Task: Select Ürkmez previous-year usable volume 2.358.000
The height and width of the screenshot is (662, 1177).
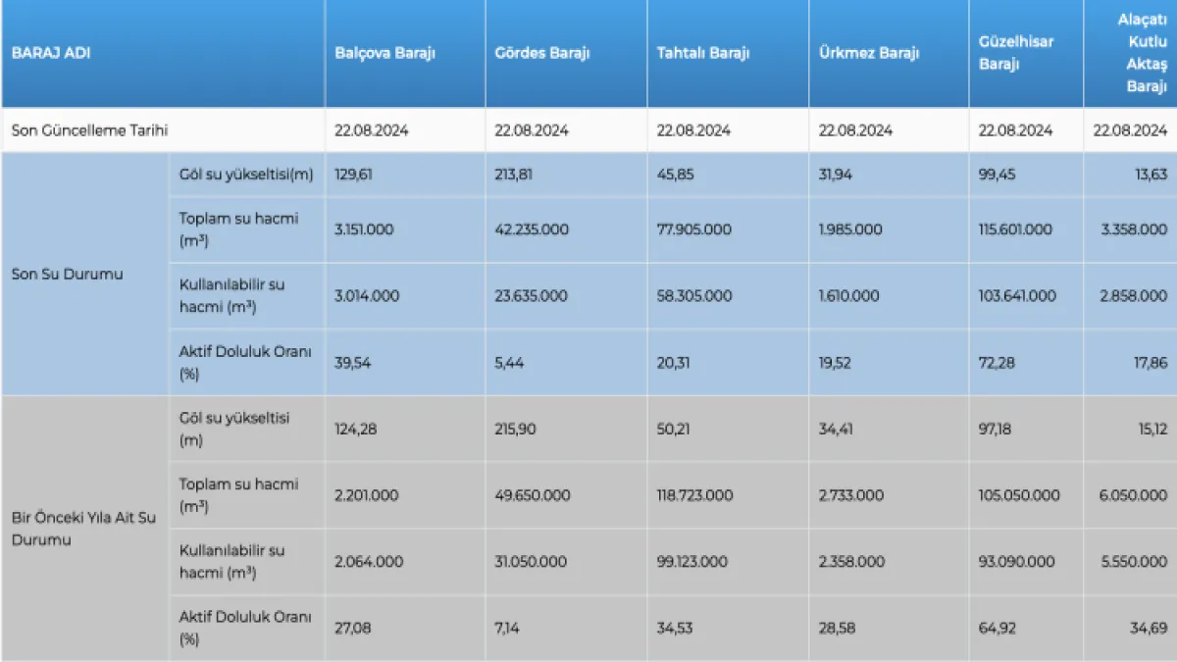Action: pyautogui.click(x=851, y=562)
